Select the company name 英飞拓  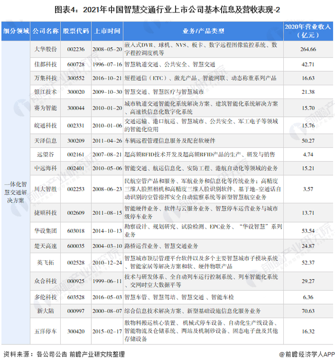click(45, 263)
